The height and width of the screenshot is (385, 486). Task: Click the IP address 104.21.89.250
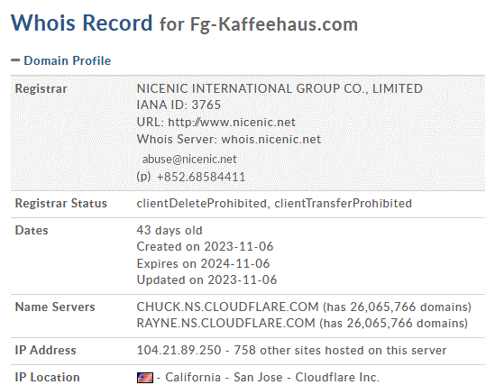[179, 350]
